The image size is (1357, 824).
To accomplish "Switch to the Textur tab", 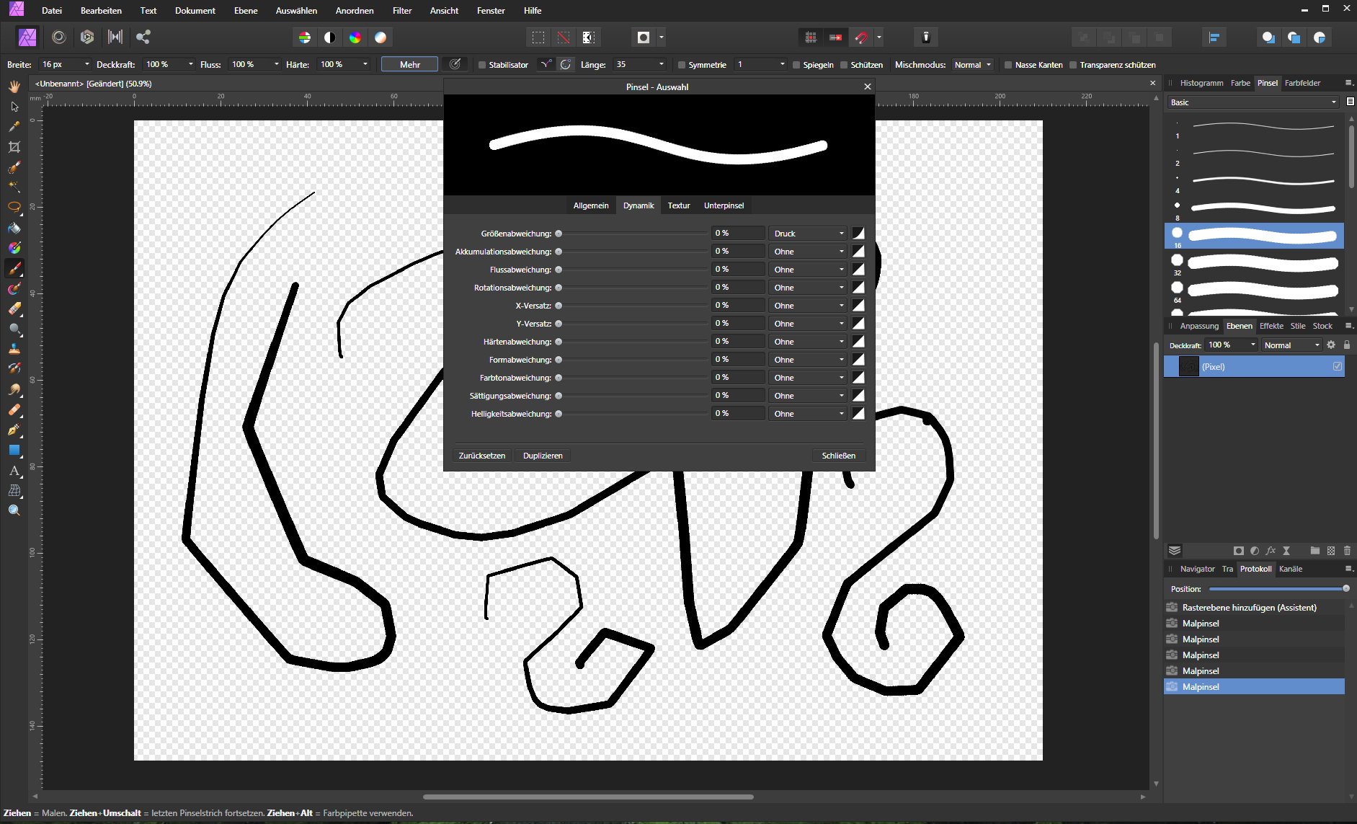I will (678, 205).
